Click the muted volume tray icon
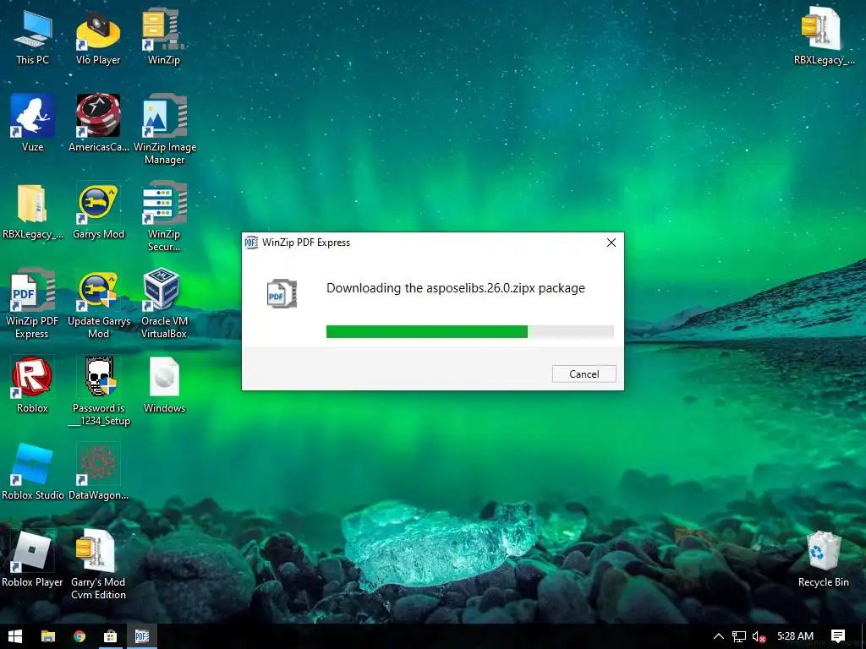The height and width of the screenshot is (649, 866). (x=759, y=636)
